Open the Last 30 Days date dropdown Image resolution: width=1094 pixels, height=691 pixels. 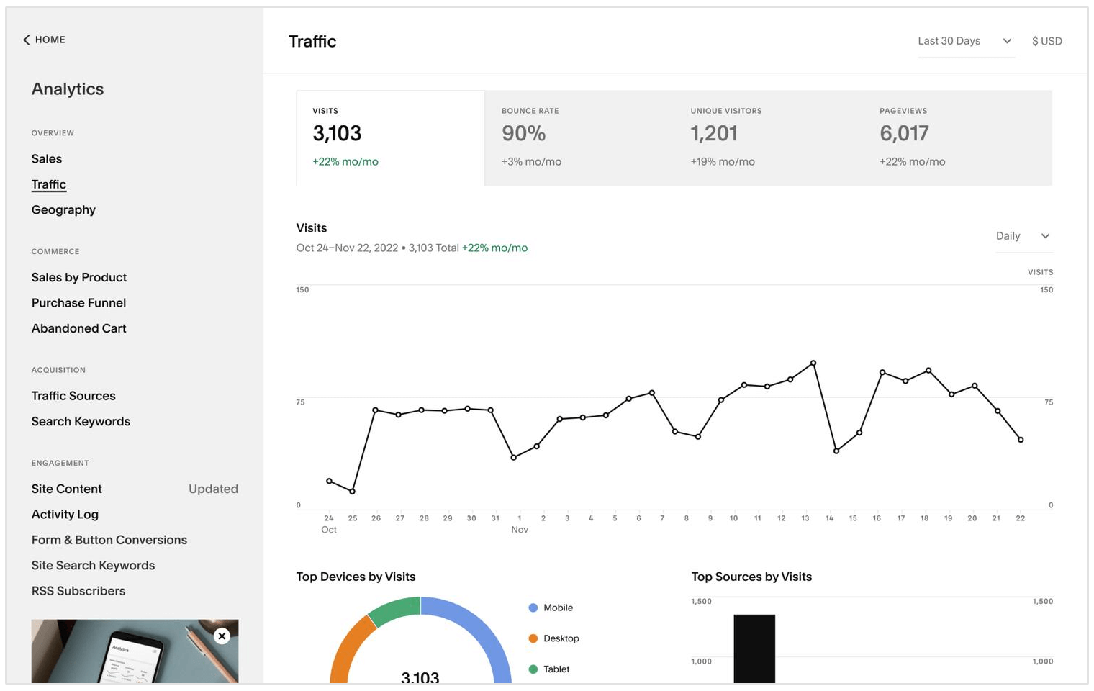[965, 41]
